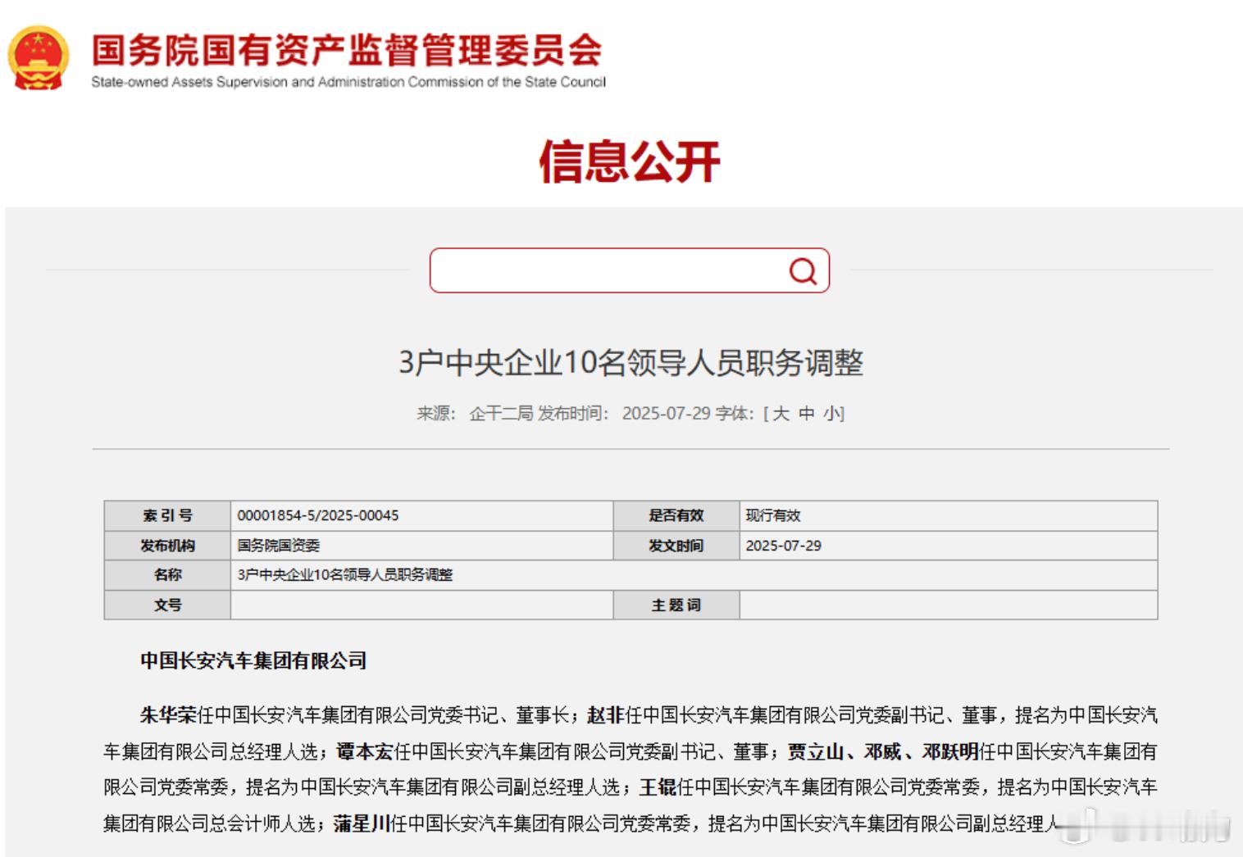Select the heading 中国长安汽车集团有限公司
The width and height of the screenshot is (1243, 857).
(x=253, y=660)
